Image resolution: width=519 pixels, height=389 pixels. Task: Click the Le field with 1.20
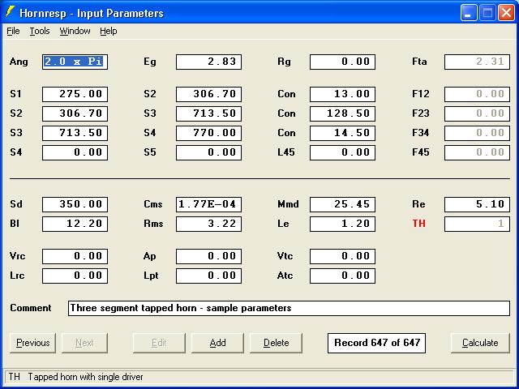[x=342, y=224]
